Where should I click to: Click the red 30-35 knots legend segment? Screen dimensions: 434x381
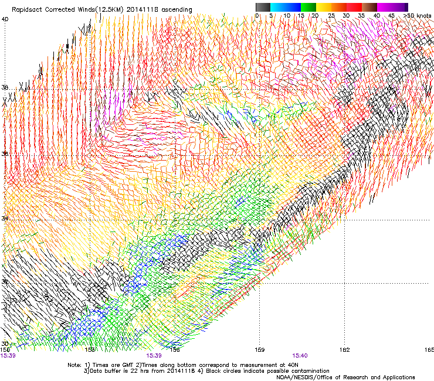(x=354, y=7)
